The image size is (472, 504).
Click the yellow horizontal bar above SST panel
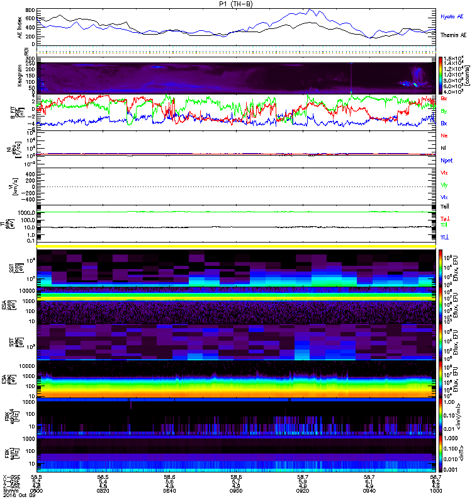(237, 246)
